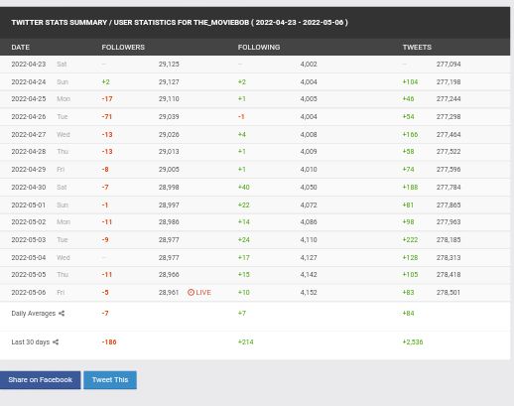Screen dimensions: 514x406
Task: Click tweets change +128
Action: click(x=410, y=258)
